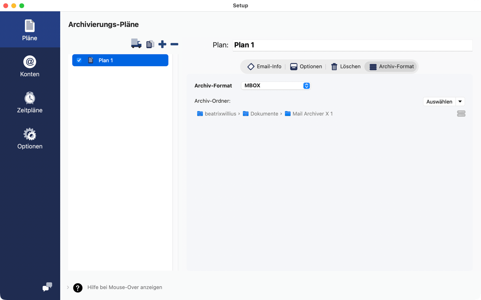
Task: Remove selected plan with minus icon
Action: tap(174, 44)
